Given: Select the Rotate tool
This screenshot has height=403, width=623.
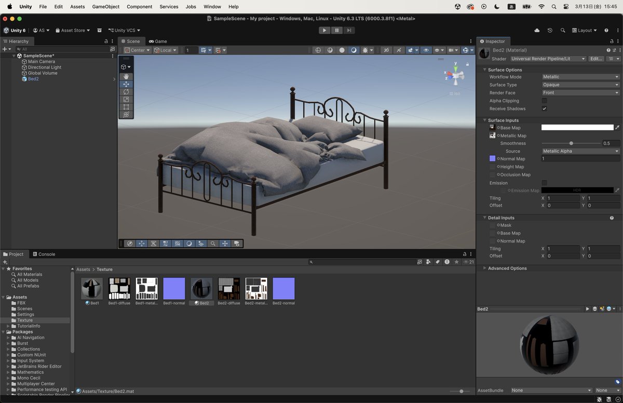Looking at the screenshot, I should 126,92.
